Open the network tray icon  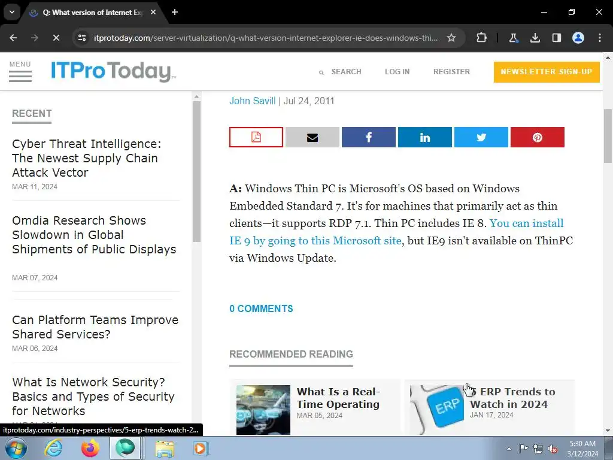538,449
